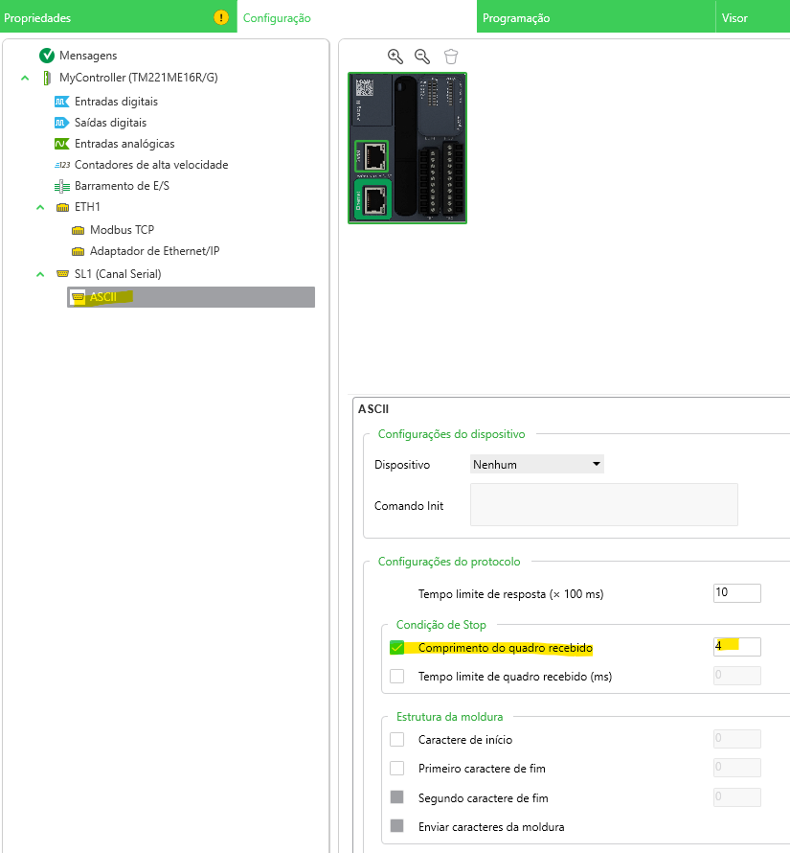This screenshot has width=790, height=853.
Task: Select MyController (TM221ME16R/G) label
Action: click(x=139, y=78)
